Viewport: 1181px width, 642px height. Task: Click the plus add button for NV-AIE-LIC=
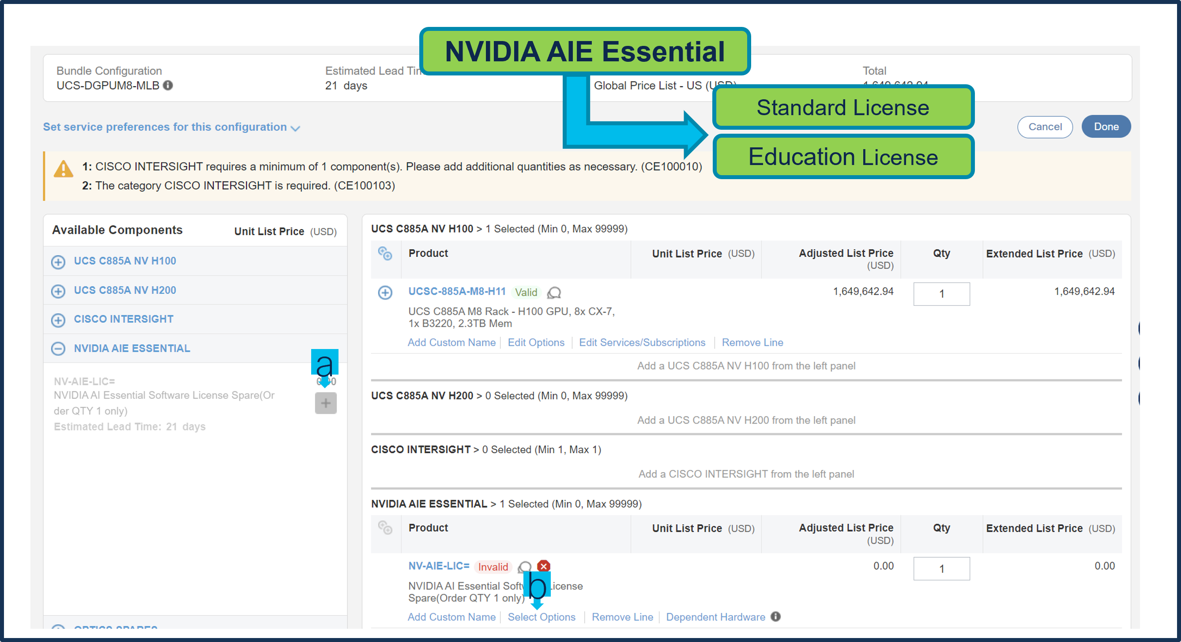click(x=326, y=403)
